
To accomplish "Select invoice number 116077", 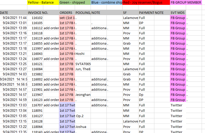I will 35,59.
